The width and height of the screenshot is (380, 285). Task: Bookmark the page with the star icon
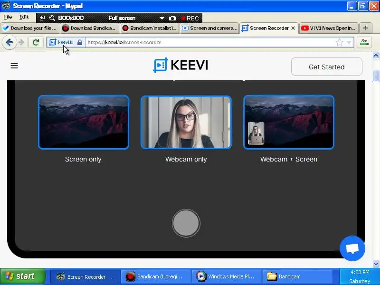point(340,42)
